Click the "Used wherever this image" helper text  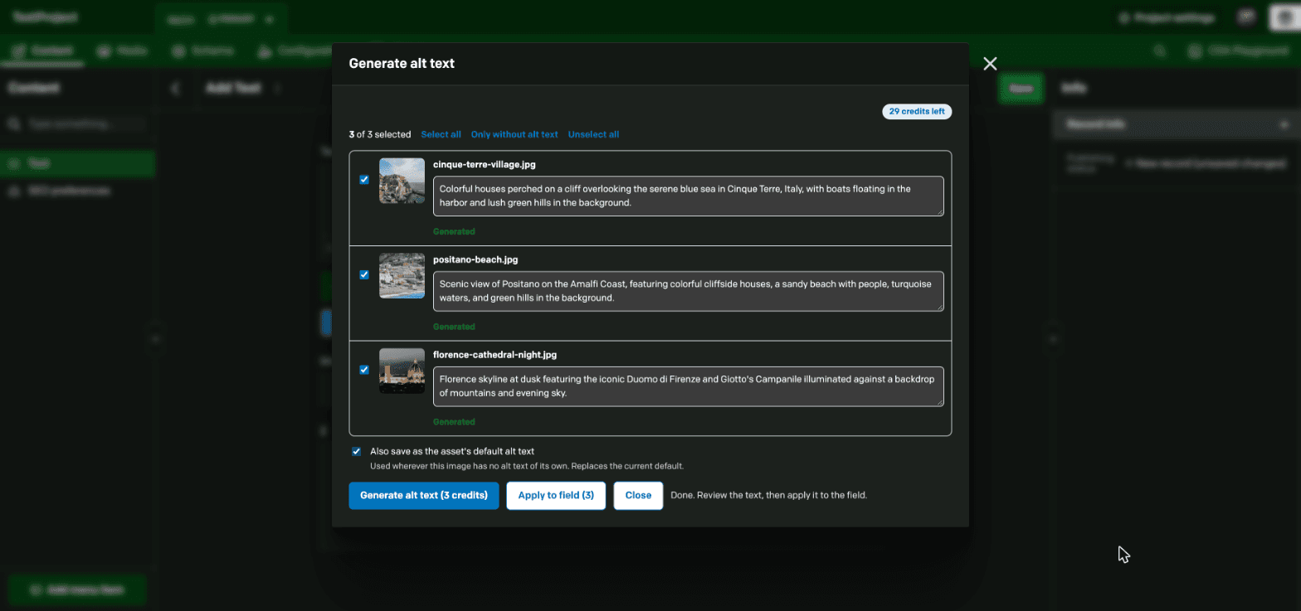(x=527, y=466)
